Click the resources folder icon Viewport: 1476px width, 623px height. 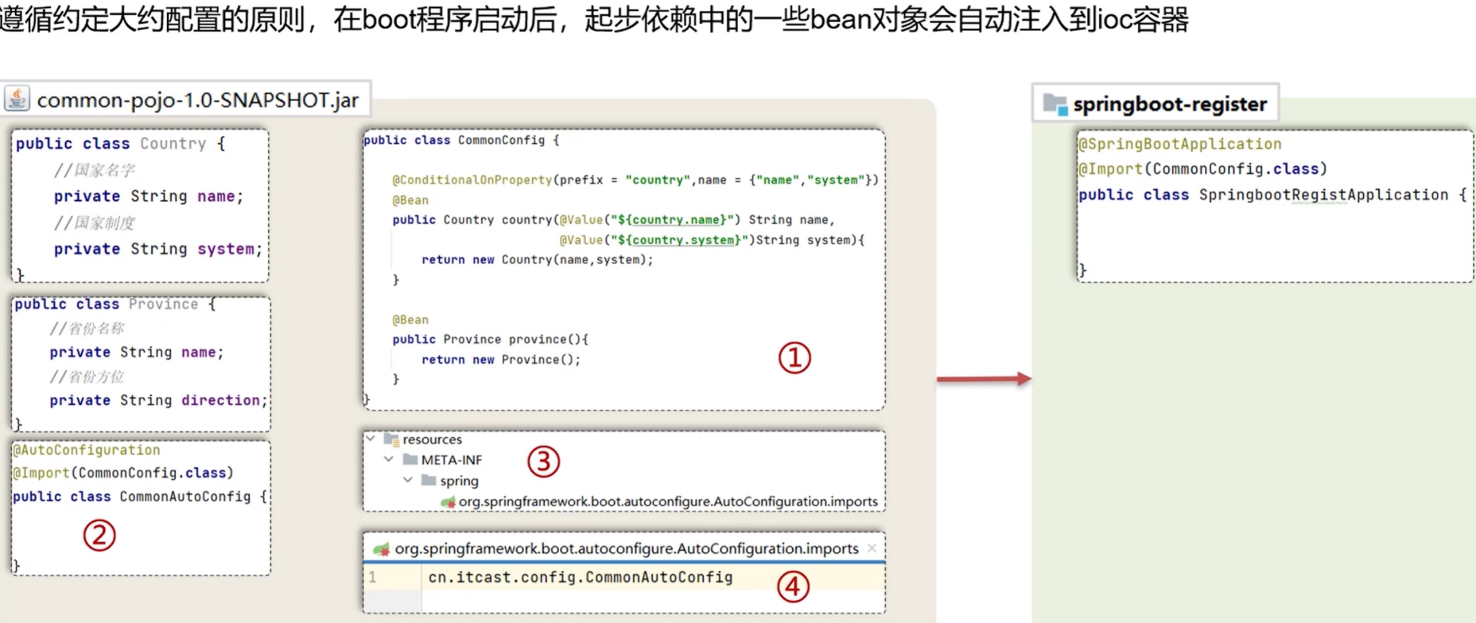tap(391, 439)
